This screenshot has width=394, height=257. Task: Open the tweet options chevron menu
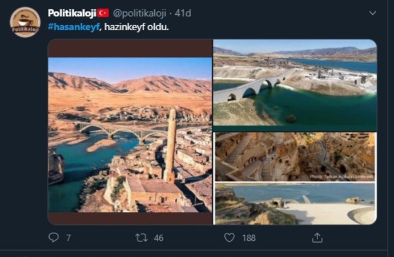coord(372,13)
